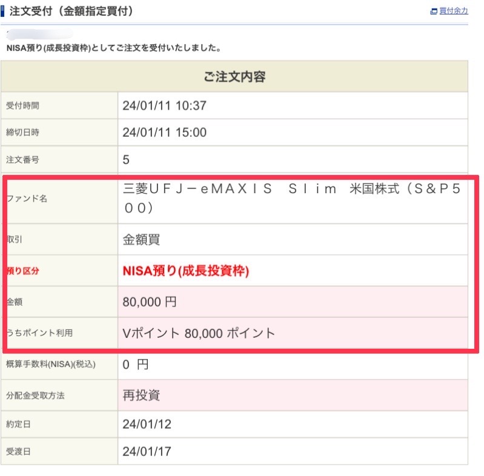The image size is (484, 476).
Task: Select the red NISA預り(成長投資枠) value
Action: coord(186,271)
